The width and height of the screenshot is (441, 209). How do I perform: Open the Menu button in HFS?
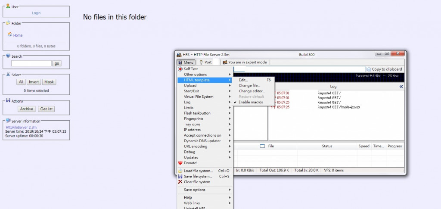(x=186, y=62)
